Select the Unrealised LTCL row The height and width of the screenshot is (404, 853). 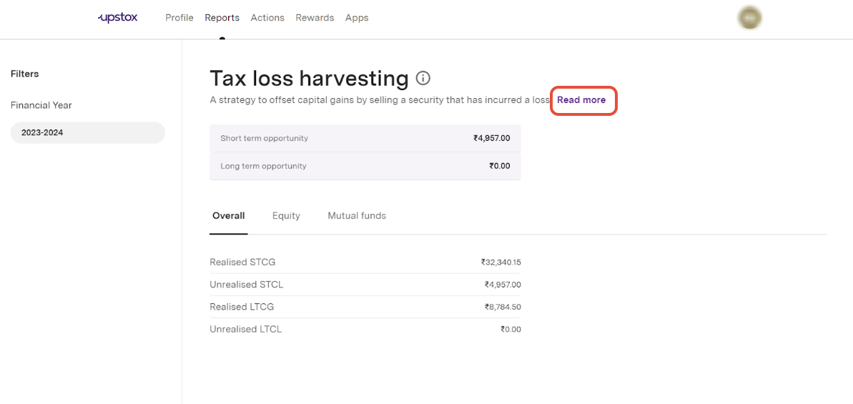point(365,330)
